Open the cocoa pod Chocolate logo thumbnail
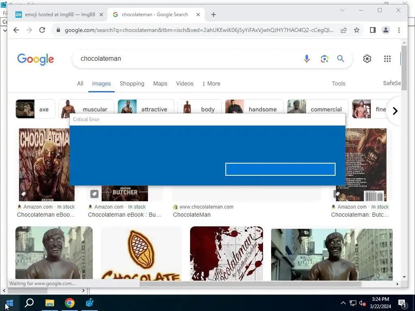This screenshot has width=415, height=311. coord(141,253)
